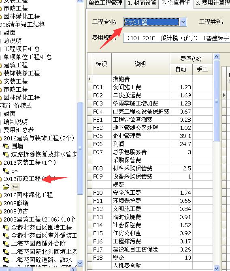
Task: Select the 2008仿古 tree node
Action: click(16, 211)
